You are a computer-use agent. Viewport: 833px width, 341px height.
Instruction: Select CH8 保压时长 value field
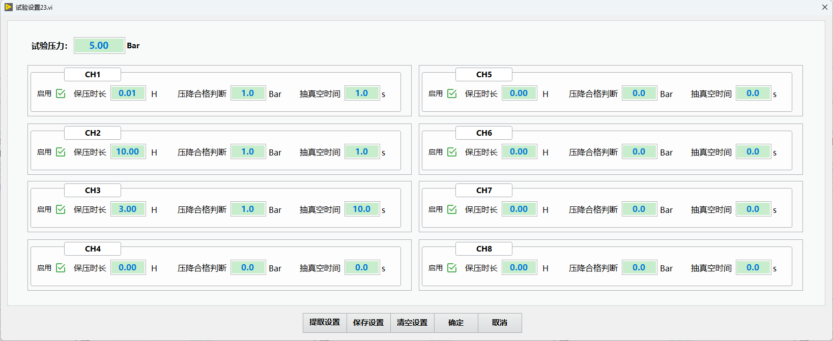click(520, 268)
